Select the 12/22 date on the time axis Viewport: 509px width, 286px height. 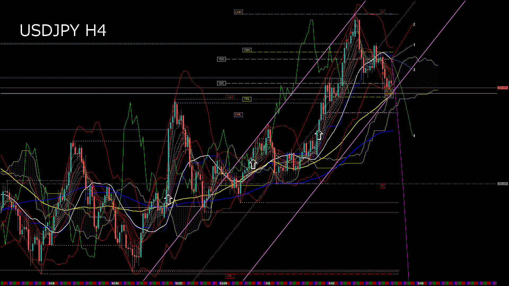click(179, 283)
